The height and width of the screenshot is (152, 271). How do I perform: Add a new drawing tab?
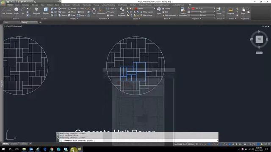(40, 22)
